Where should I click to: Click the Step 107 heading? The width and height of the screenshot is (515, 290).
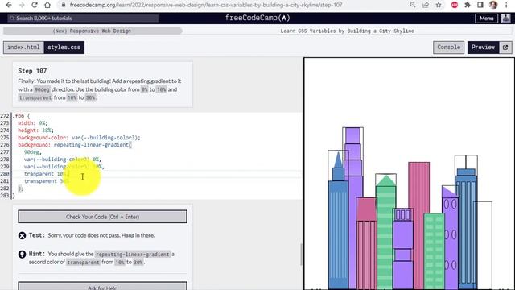pos(32,71)
